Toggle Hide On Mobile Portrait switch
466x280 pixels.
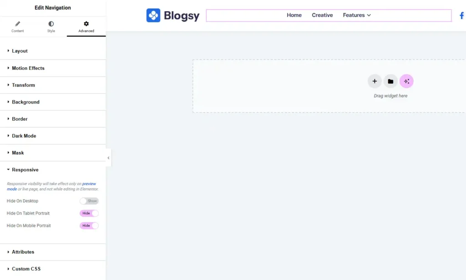tap(89, 226)
